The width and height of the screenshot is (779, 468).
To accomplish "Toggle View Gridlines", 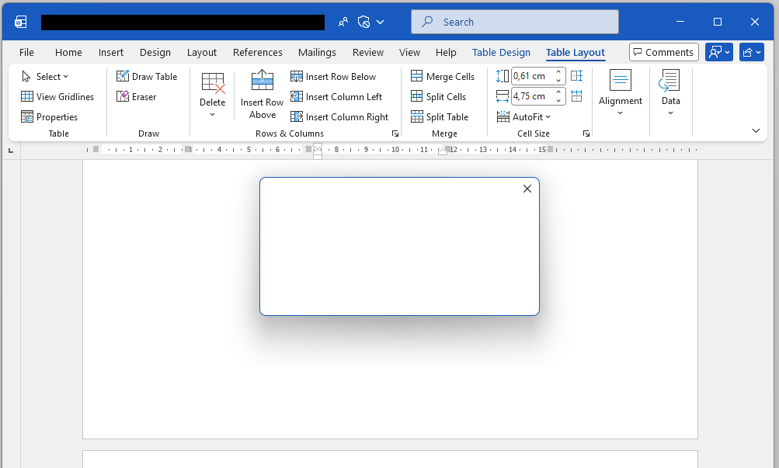I will tap(57, 97).
